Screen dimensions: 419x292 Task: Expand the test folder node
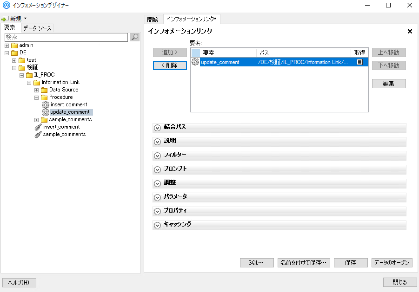14,60
